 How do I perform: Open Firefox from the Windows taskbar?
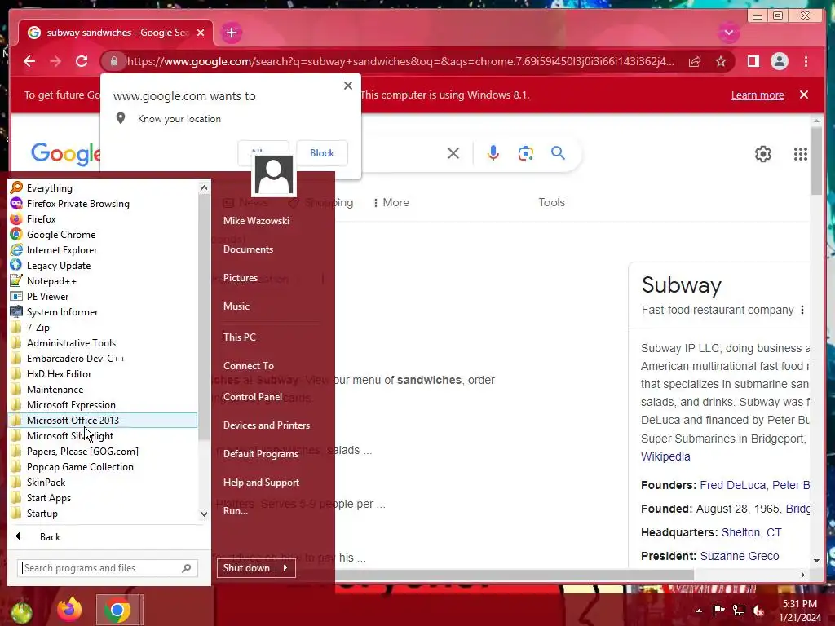[x=69, y=610]
